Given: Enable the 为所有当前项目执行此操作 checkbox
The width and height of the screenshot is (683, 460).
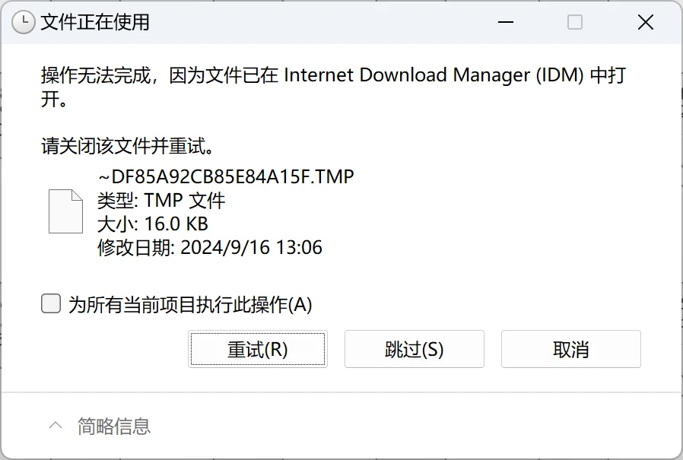Looking at the screenshot, I should click(x=51, y=303).
